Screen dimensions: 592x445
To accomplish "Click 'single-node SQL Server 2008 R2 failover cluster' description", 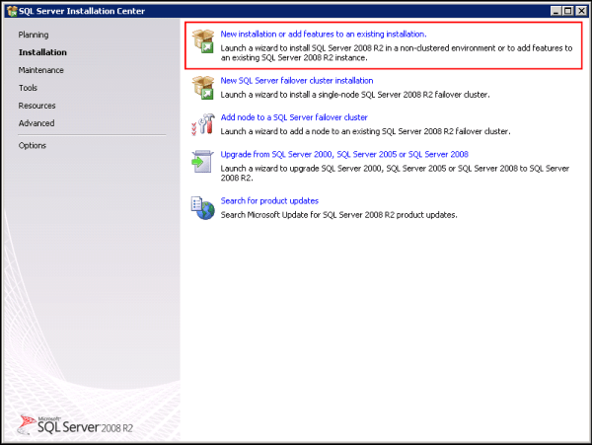I will click(355, 95).
